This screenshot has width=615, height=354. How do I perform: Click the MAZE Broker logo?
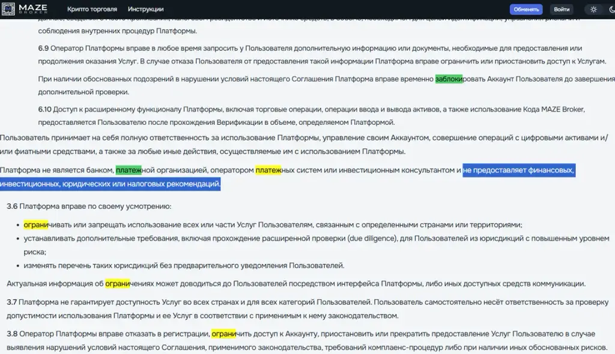[x=24, y=8]
